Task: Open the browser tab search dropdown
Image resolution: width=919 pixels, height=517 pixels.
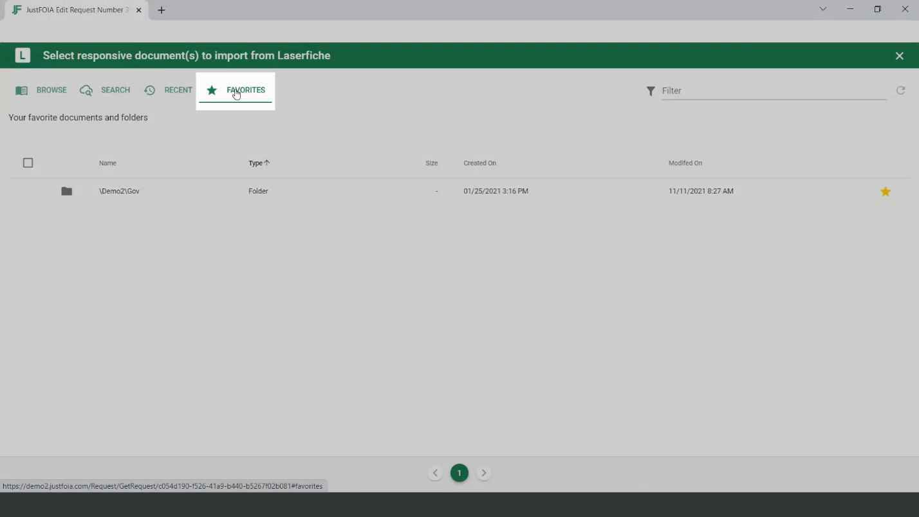Action: 822,9
